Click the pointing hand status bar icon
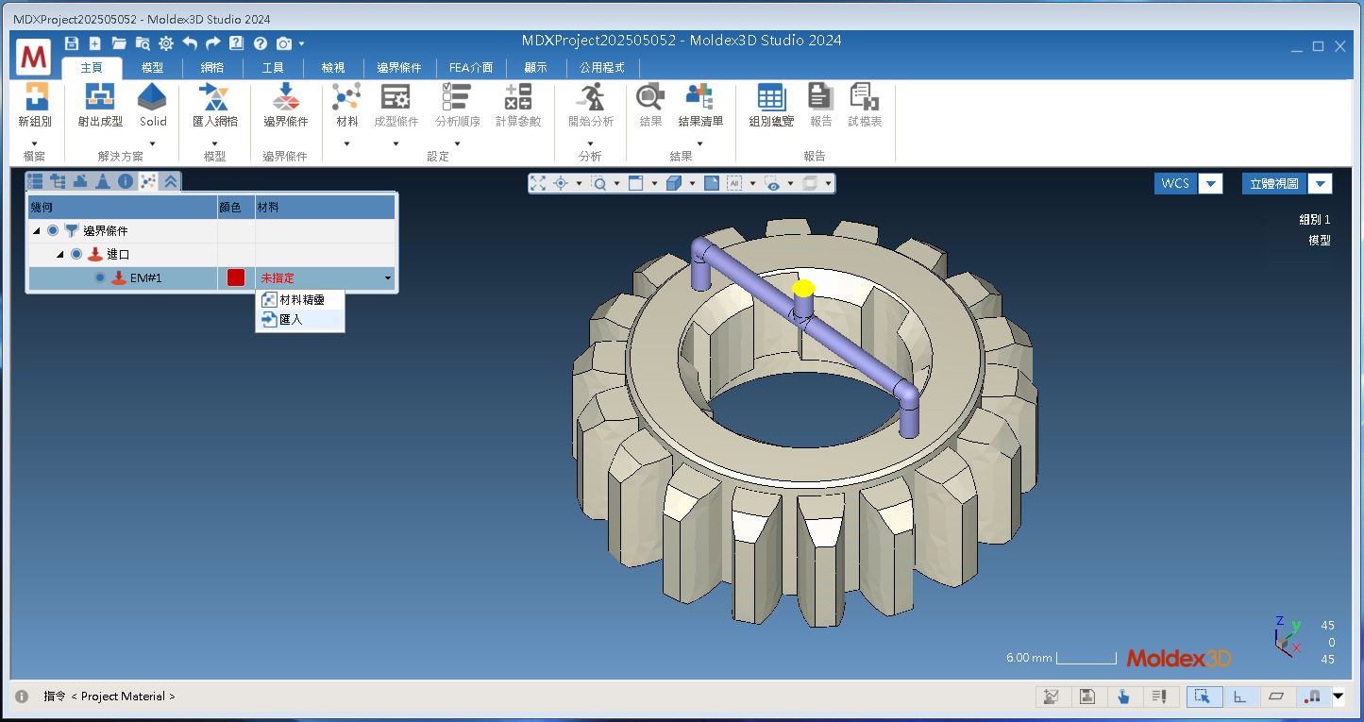The height and width of the screenshot is (722, 1364). 1123,697
